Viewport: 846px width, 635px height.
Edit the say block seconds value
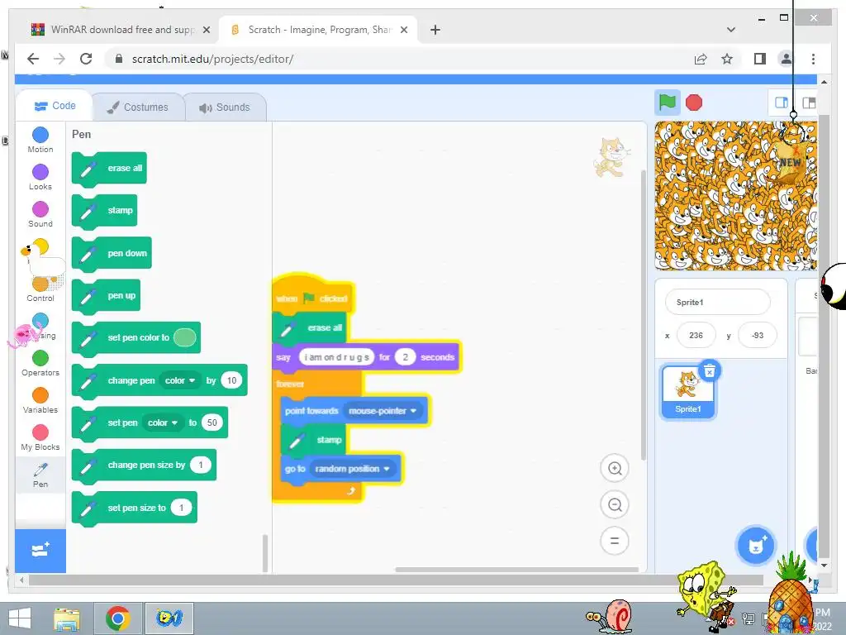pos(405,357)
